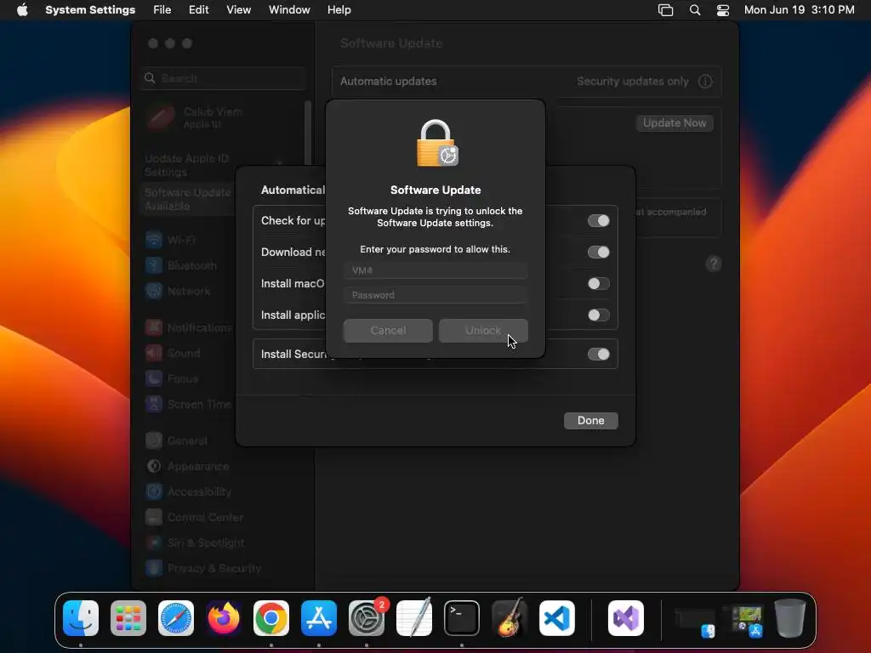This screenshot has width=871, height=653.
Task: Enable the Install application updates switch
Action: pyautogui.click(x=598, y=315)
